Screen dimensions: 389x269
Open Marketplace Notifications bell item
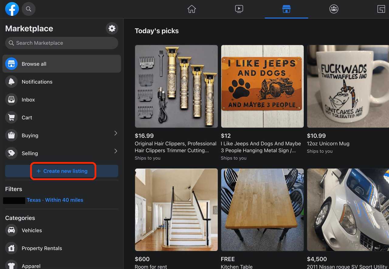click(37, 82)
